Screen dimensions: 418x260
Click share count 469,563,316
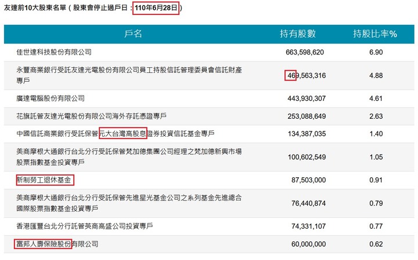(x=307, y=75)
